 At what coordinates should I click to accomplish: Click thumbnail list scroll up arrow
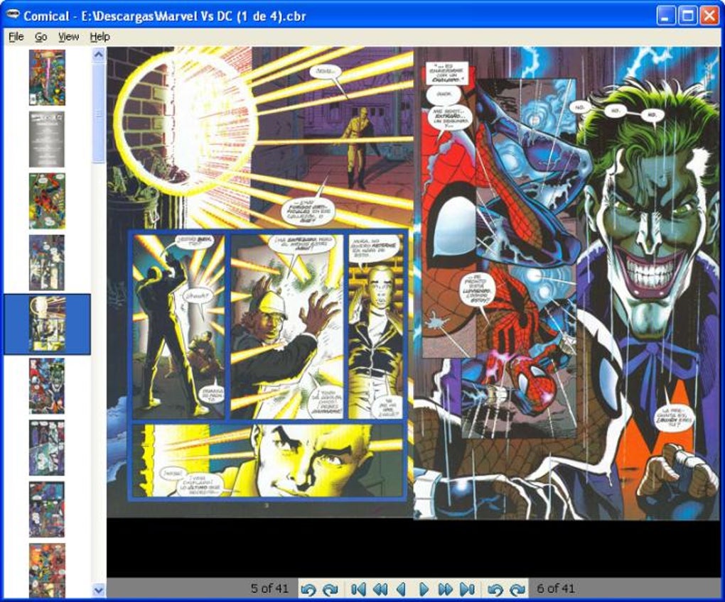click(99, 55)
